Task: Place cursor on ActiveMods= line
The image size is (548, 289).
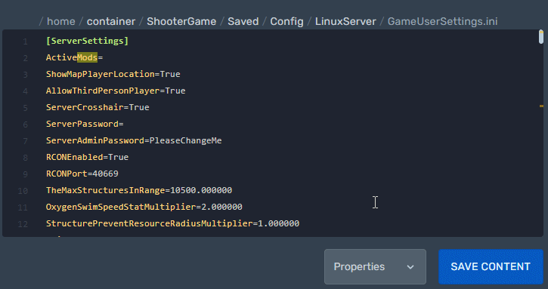Action: tap(74, 57)
